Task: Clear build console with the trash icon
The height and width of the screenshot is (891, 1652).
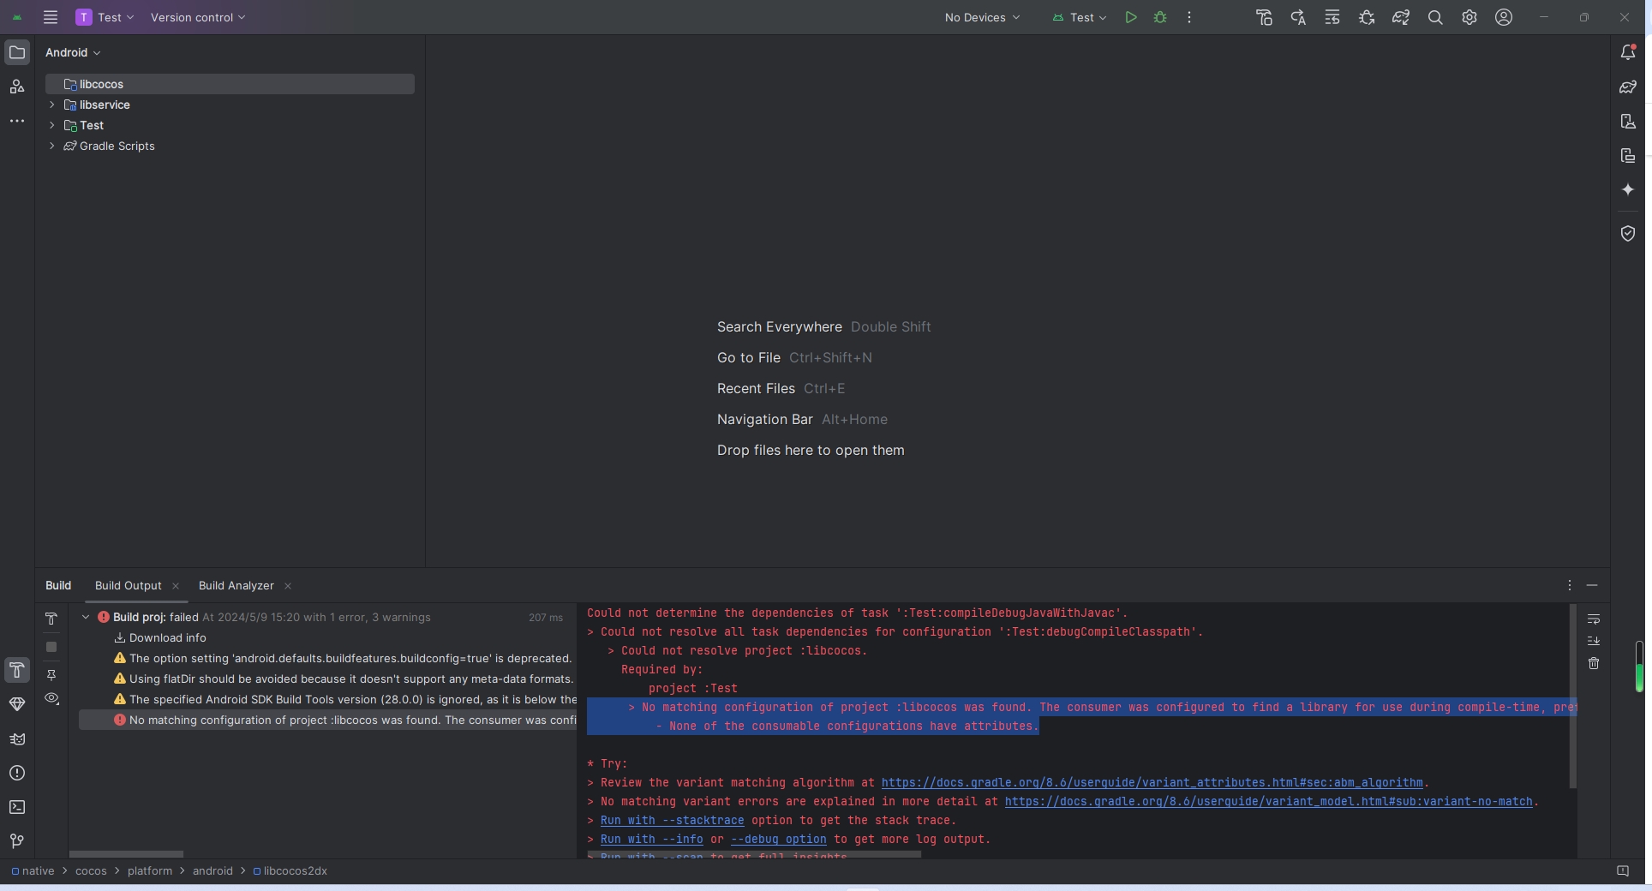Action: [x=1594, y=663]
